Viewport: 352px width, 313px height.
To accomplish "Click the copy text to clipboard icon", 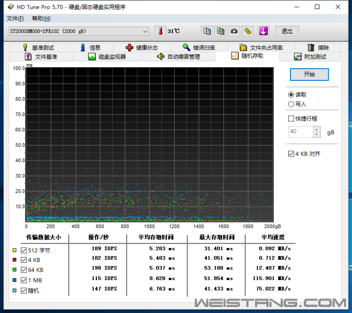I will [207, 31].
